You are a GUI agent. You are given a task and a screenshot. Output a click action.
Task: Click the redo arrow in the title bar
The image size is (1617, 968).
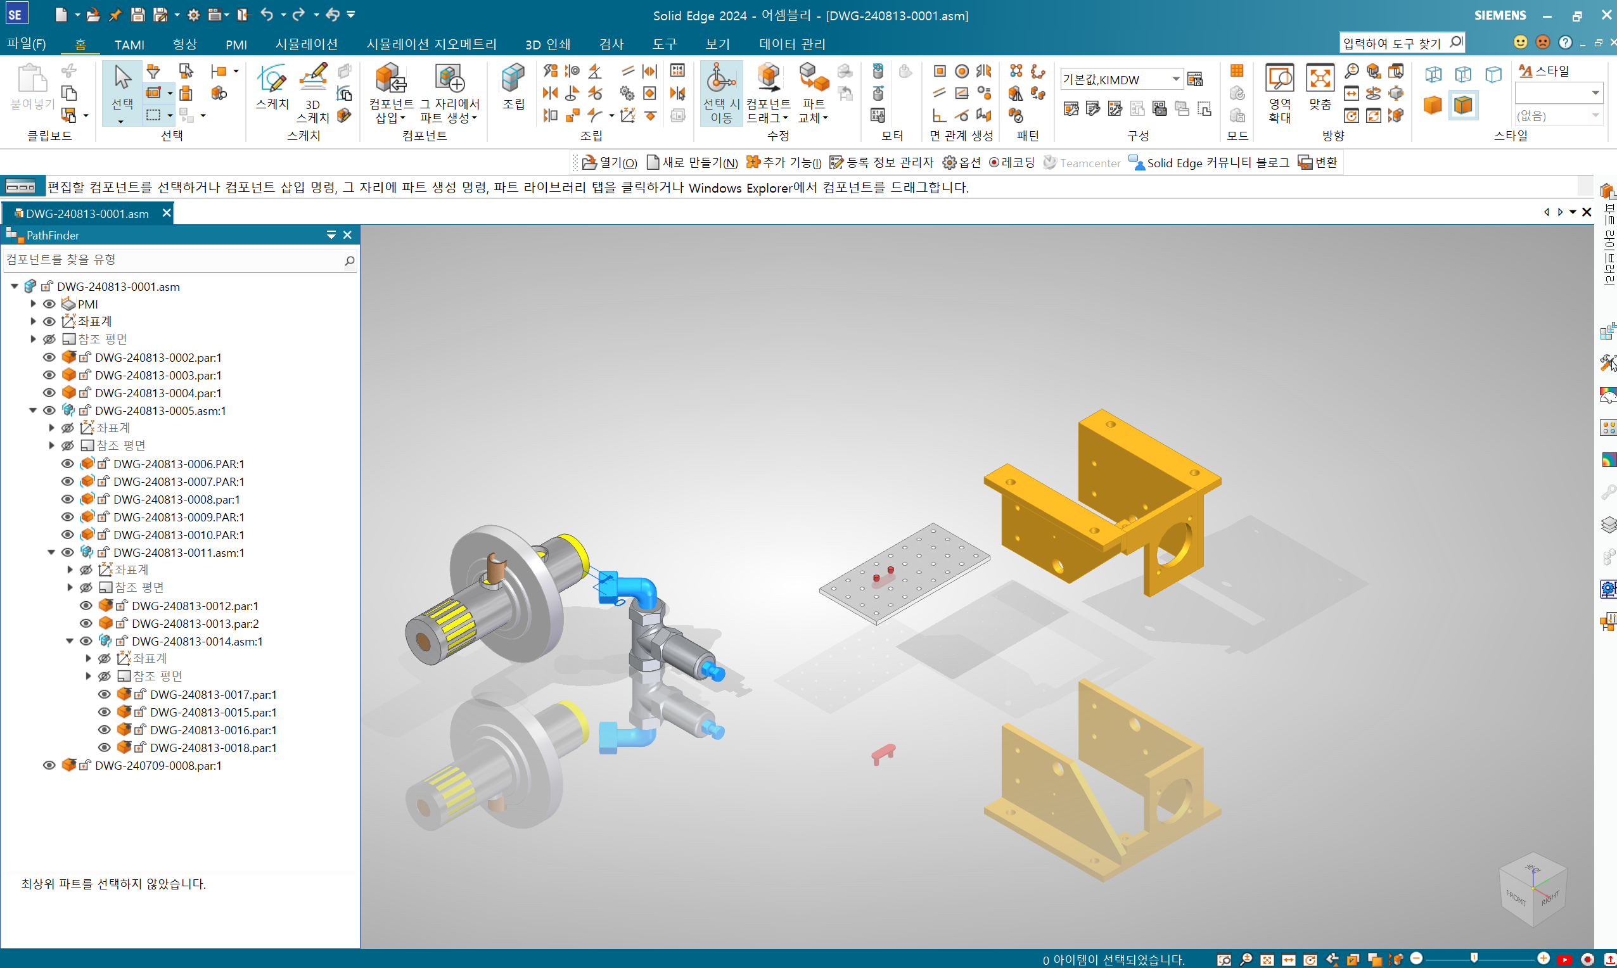coord(298,15)
